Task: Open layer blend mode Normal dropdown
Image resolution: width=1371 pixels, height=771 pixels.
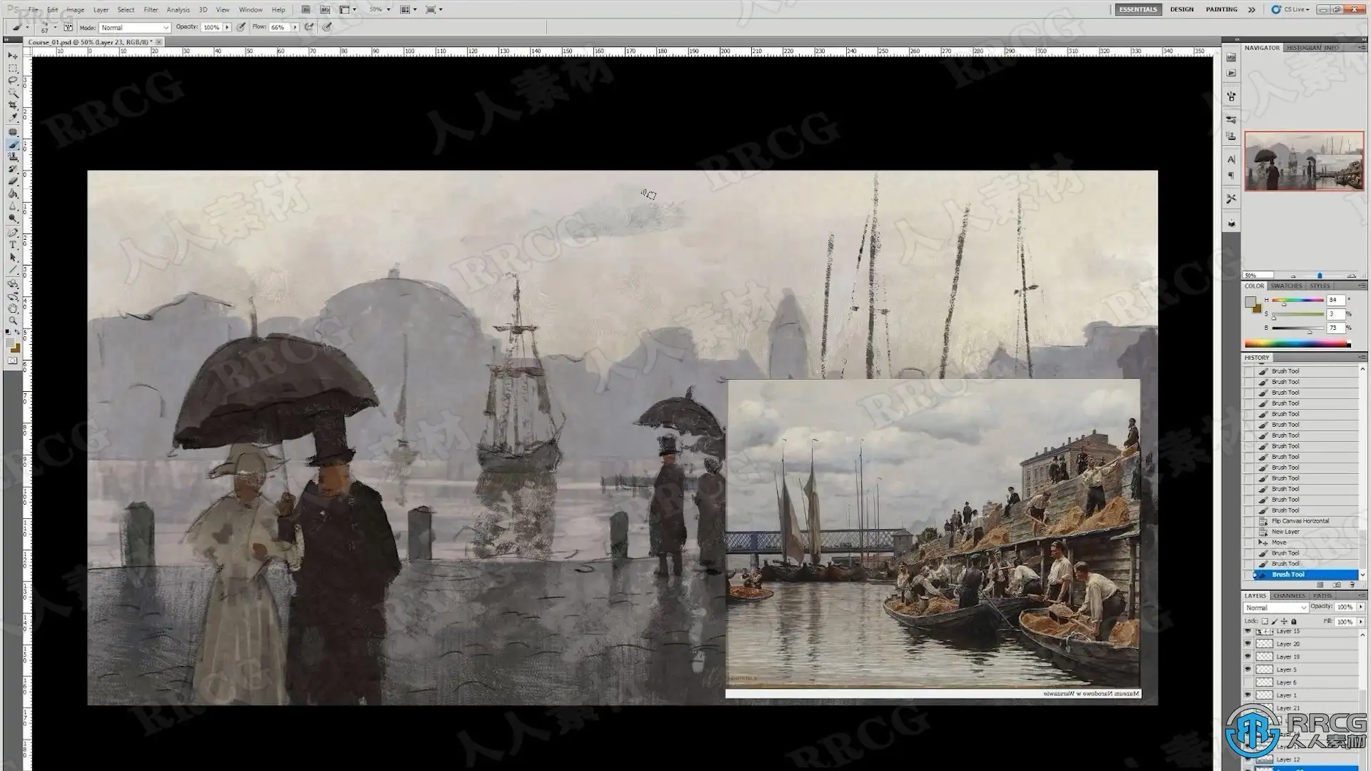Action: [x=1275, y=608]
